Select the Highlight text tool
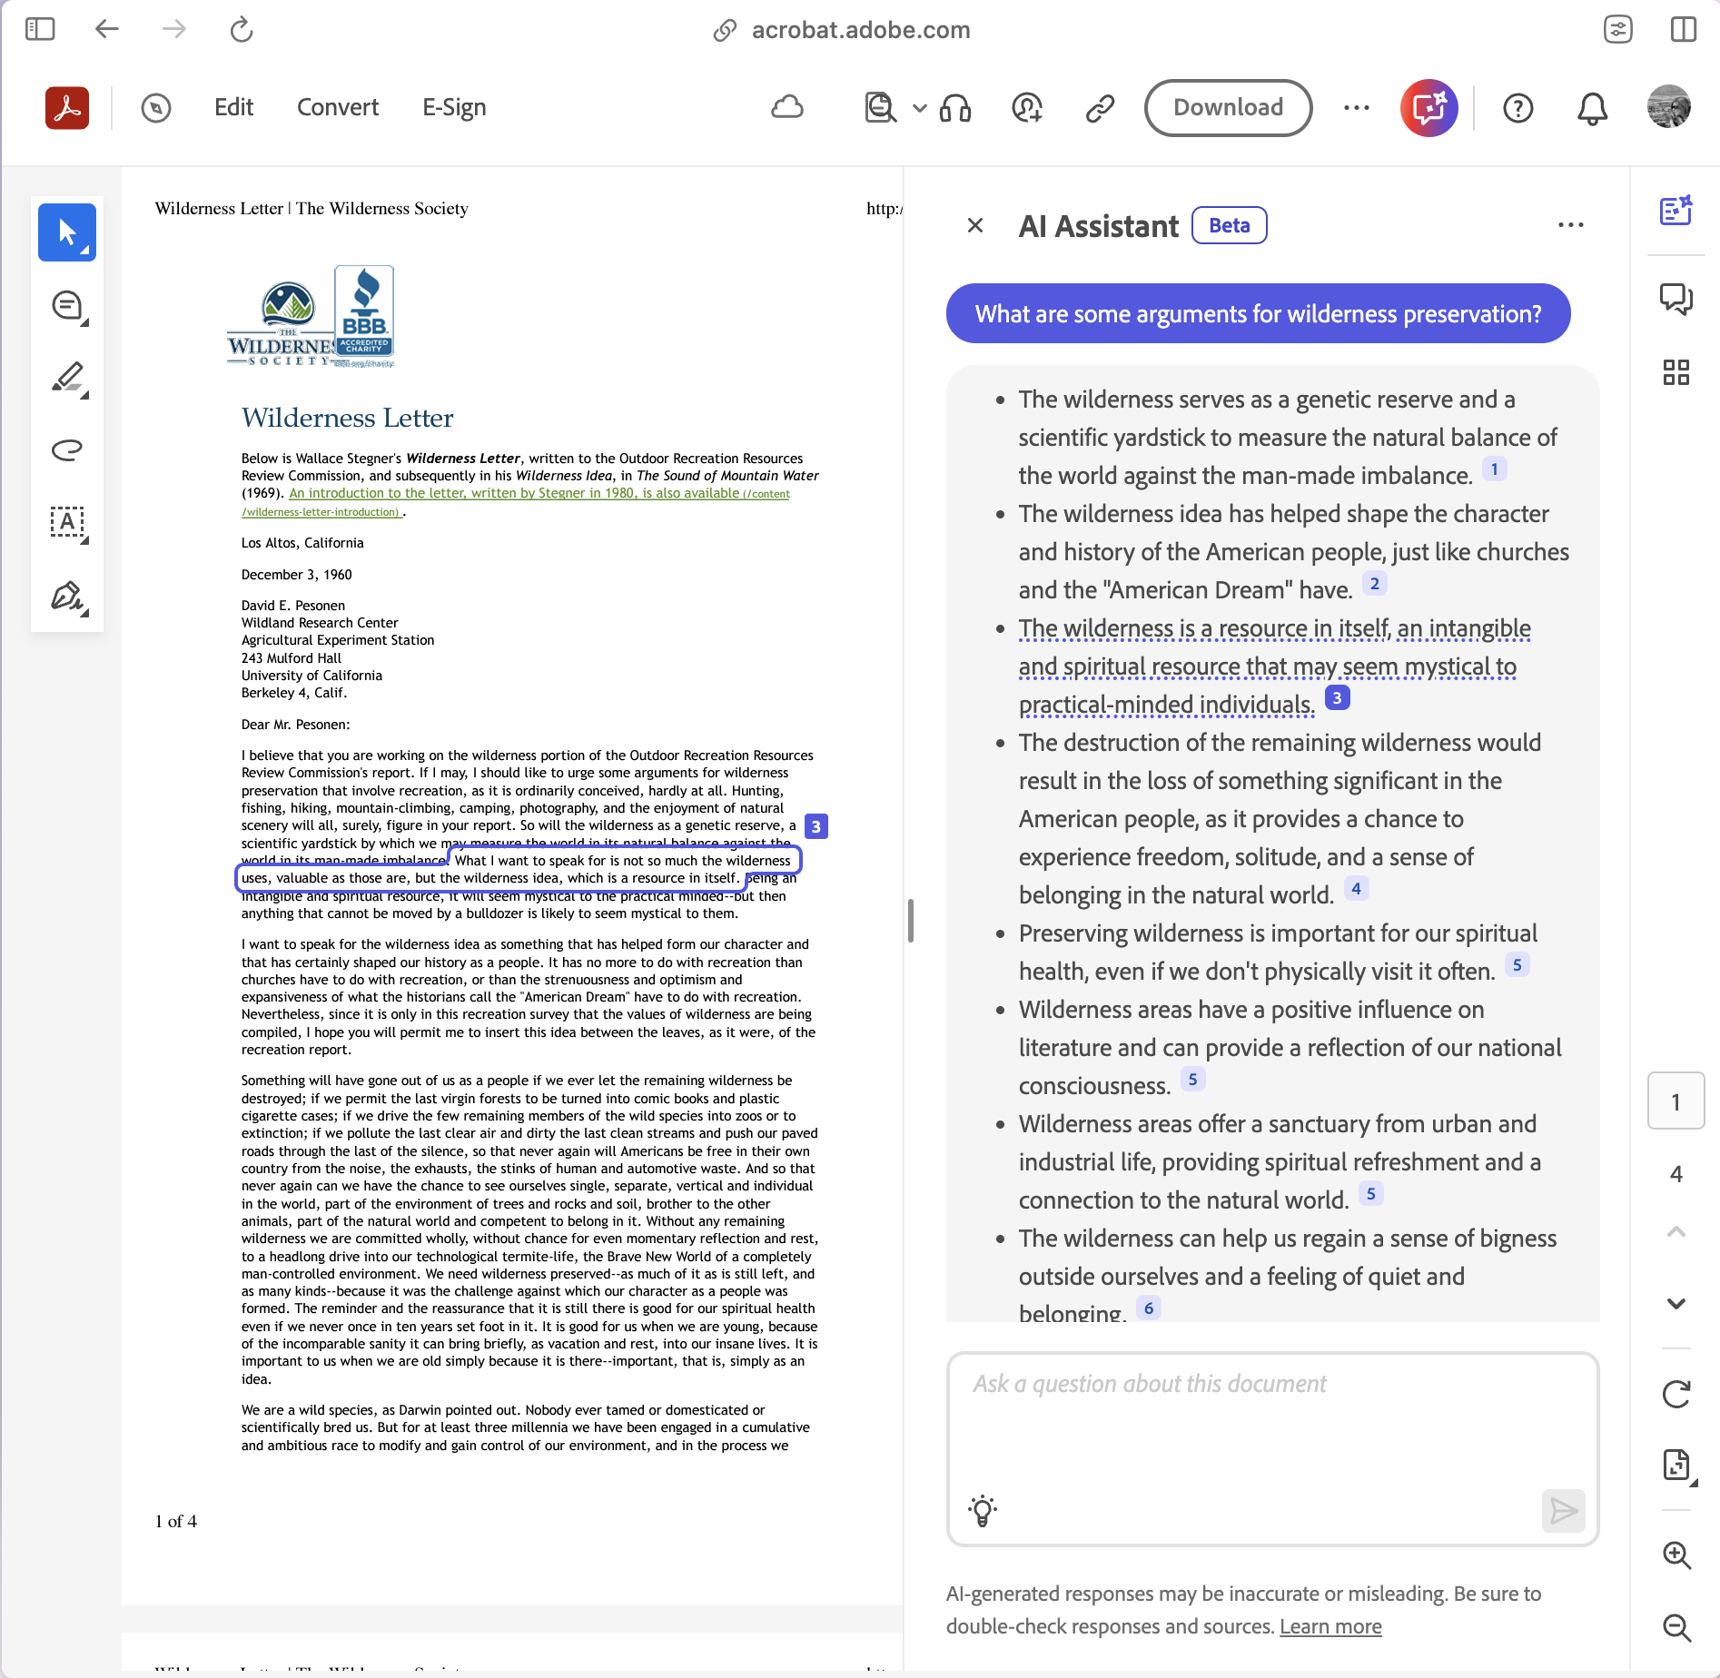 67,378
